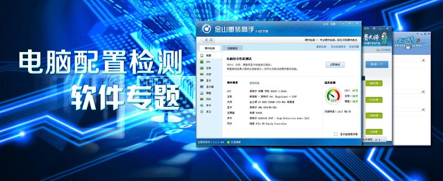Click the 再测一下 button in 鲁大师 window
Screen dimensions: 443x181
tap(377, 64)
